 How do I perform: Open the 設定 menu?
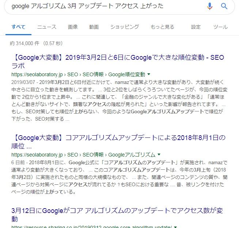click(x=196, y=27)
